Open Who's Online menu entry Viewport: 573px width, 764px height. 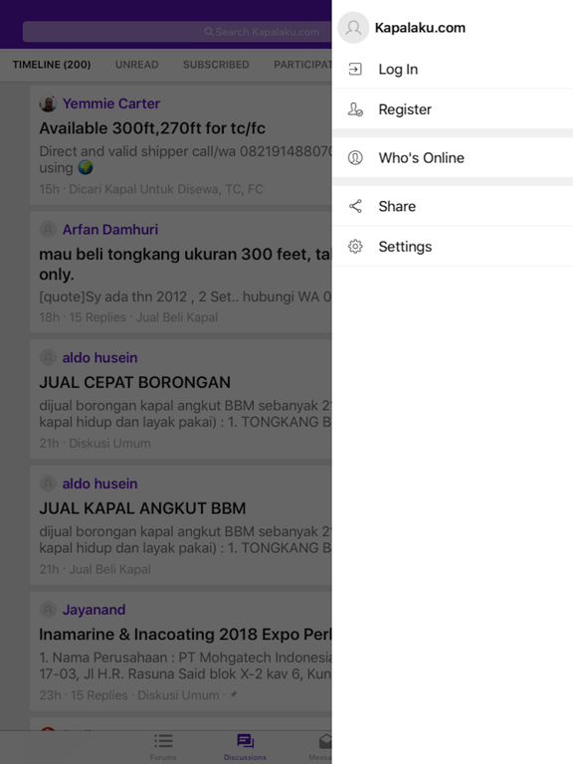click(x=453, y=158)
